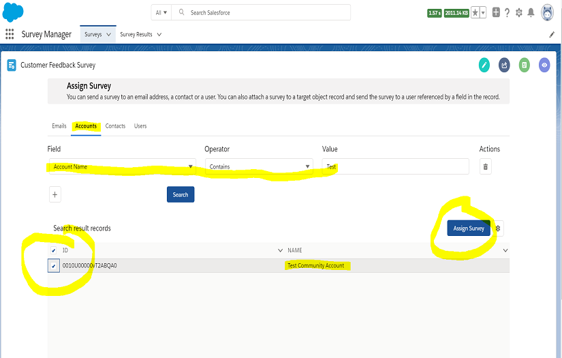Click the Customer Feedback Survey title

pyautogui.click(x=58, y=65)
